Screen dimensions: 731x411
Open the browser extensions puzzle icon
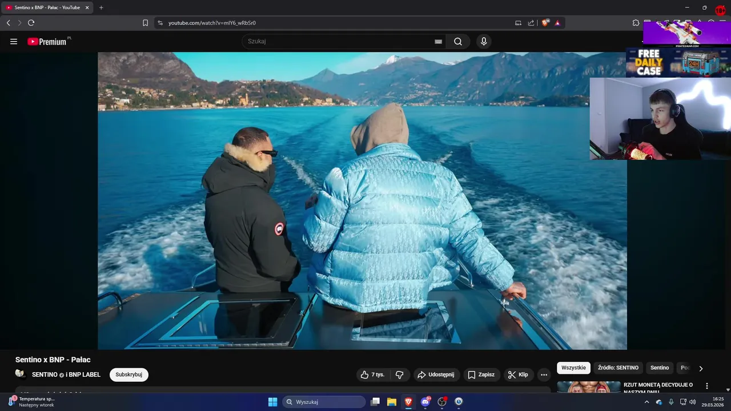[x=636, y=23]
